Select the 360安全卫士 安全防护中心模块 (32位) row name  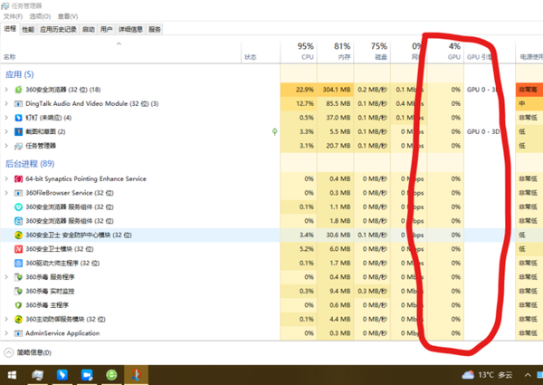coord(79,235)
